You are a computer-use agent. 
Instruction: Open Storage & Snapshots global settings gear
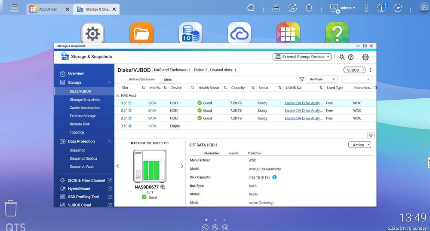pyautogui.click(x=365, y=57)
